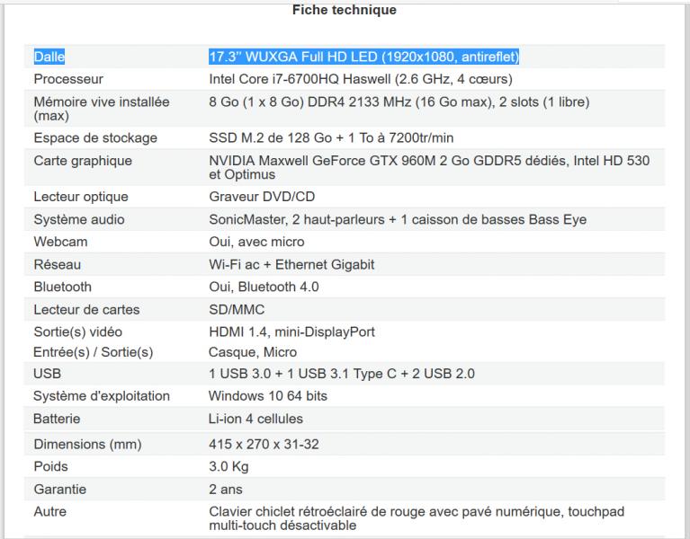Viewport: 690px width, 539px height.
Task: Select the 17.3" WUXGA Full HD value
Action: pos(364,57)
